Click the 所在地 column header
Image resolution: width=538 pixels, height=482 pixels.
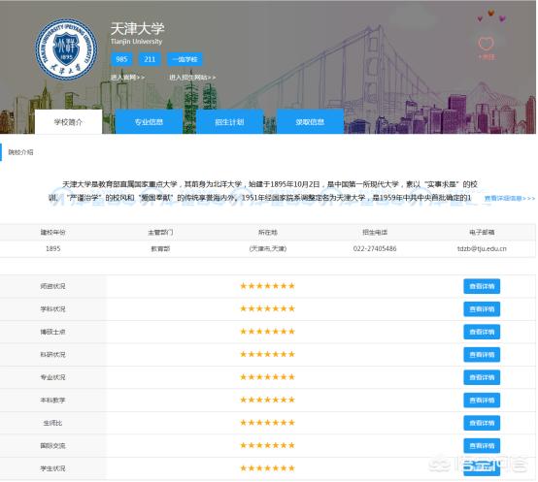(268, 232)
